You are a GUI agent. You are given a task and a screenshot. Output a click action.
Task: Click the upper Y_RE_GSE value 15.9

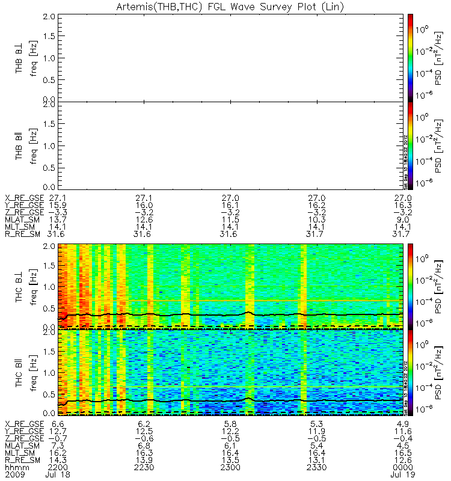(58, 205)
